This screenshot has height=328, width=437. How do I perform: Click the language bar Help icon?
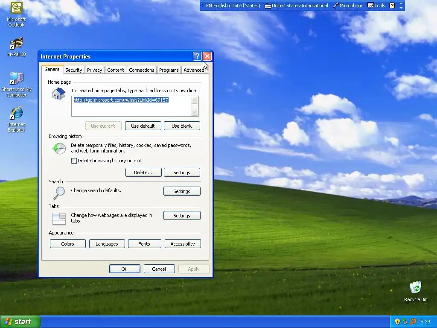click(392, 6)
